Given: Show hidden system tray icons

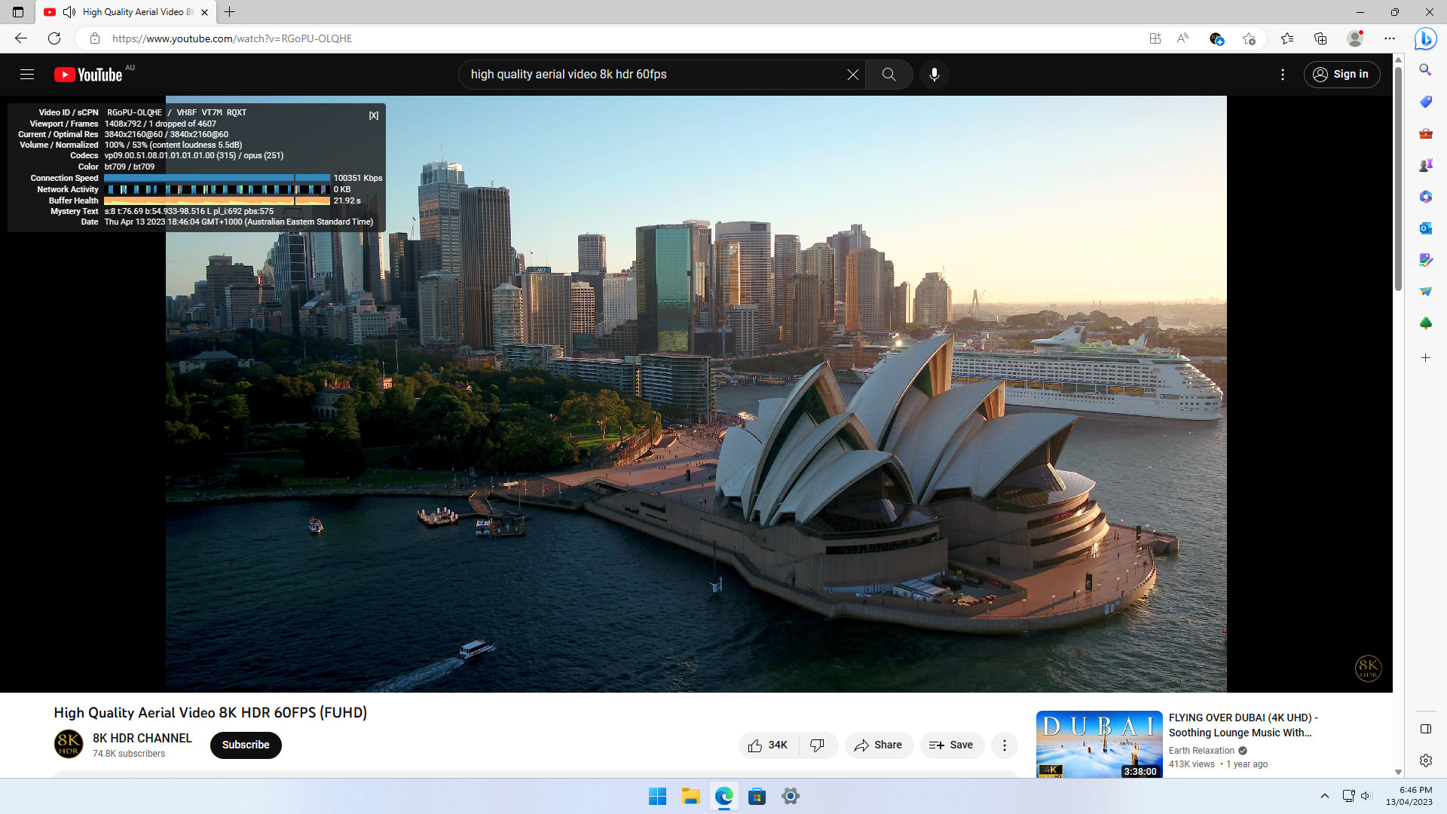Looking at the screenshot, I should pyautogui.click(x=1324, y=796).
